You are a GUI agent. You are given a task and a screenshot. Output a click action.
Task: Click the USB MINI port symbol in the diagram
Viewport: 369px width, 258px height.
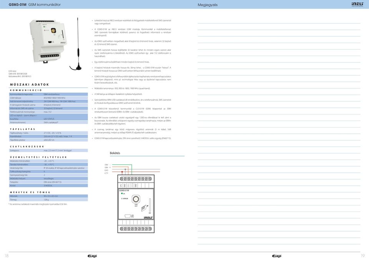(x=128, y=216)
